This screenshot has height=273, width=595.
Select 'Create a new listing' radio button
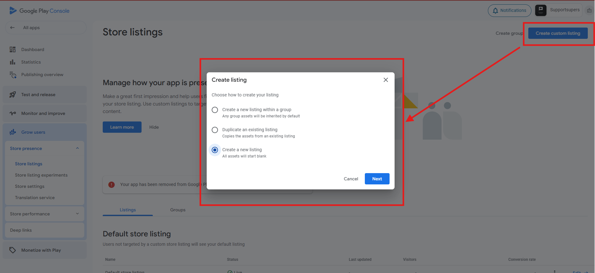click(215, 150)
